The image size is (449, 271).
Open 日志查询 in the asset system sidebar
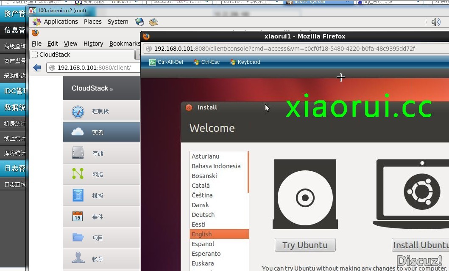click(13, 184)
